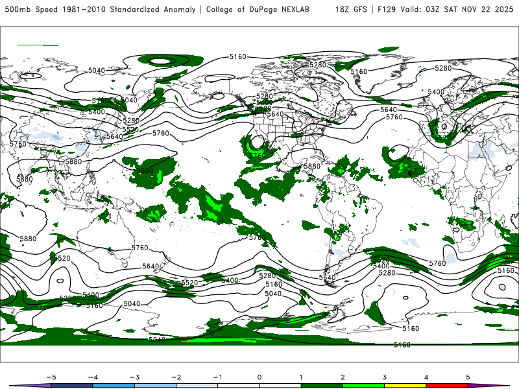This screenshot has width=519, height=389.
Task: Click the '5040' contour label over Siberia
Action: click(97, 71)
